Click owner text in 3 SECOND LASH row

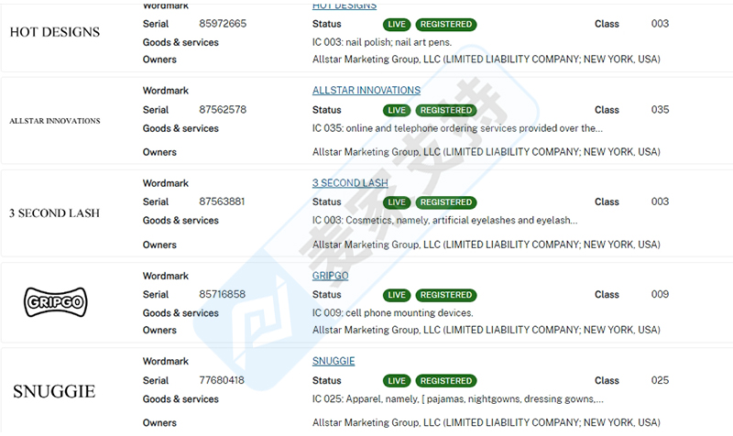pos(487,244)
